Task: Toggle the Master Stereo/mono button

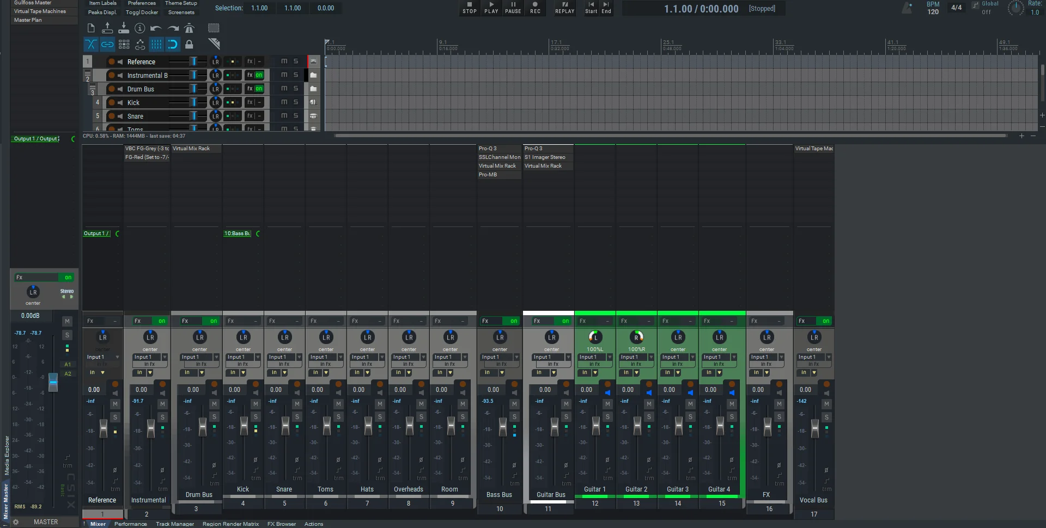Action: (67, 293)
